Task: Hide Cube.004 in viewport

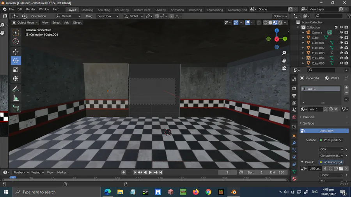Action: pos(341,58)
